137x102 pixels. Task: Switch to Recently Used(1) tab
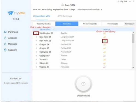44,24
